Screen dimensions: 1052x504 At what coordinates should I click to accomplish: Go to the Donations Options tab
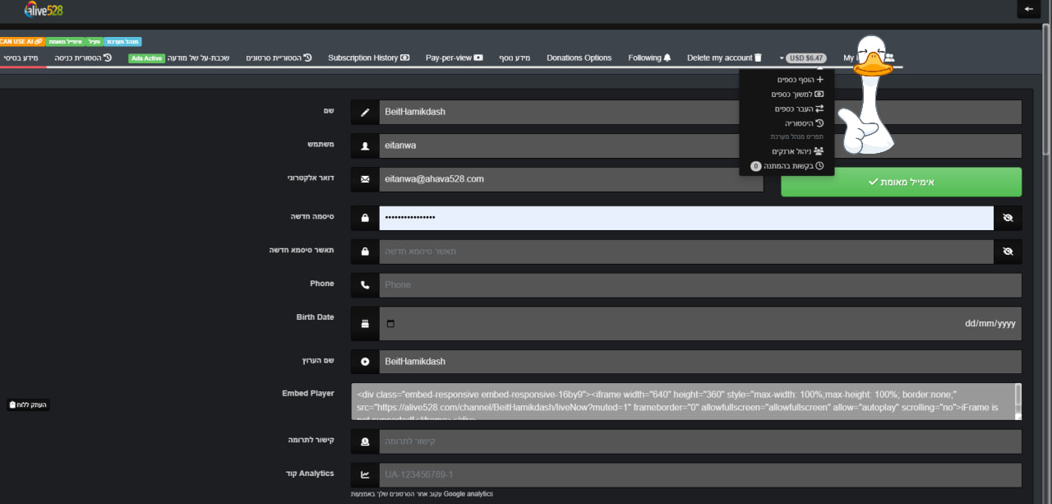coord(579,58)
